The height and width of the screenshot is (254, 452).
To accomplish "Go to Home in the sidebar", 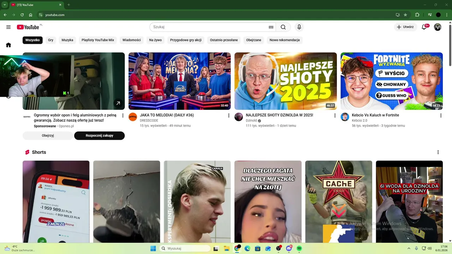I will point(8,45).
